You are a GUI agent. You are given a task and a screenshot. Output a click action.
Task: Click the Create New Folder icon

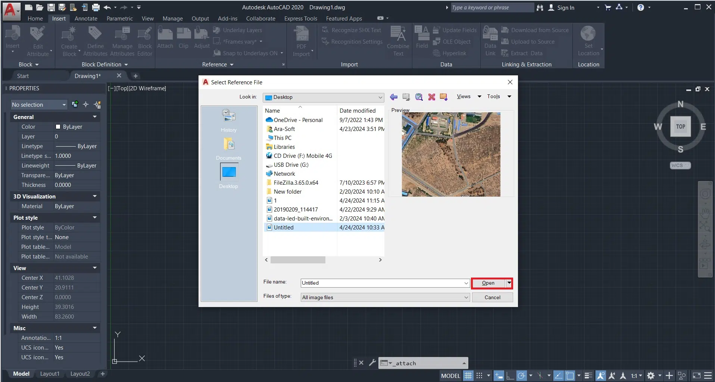[443, 97]
